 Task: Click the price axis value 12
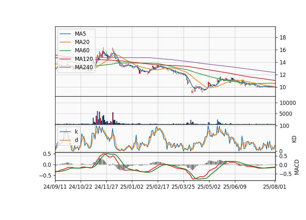coord(283,75)
